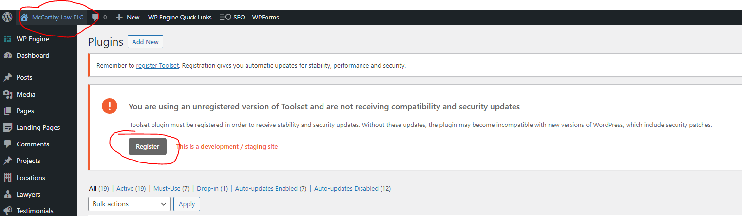Open the Media sidebar icon
742x216 pixels.
pyautogui.click(x=8, y=94)
